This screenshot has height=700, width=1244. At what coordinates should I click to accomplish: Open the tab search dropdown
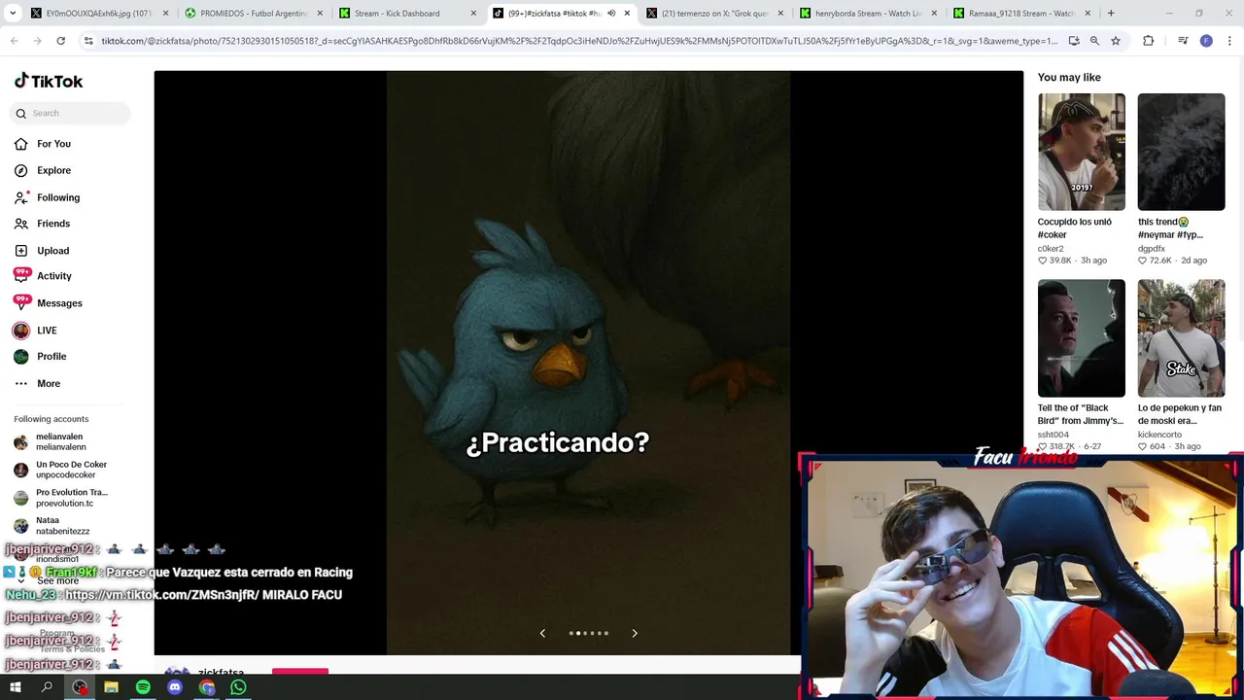coord(12,14)
